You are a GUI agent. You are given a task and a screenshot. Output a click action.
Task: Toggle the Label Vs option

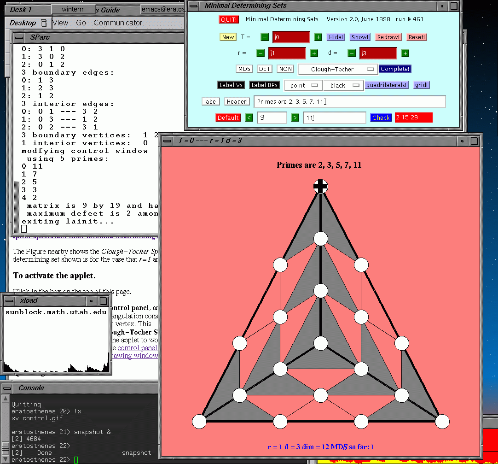pos(231,85)
